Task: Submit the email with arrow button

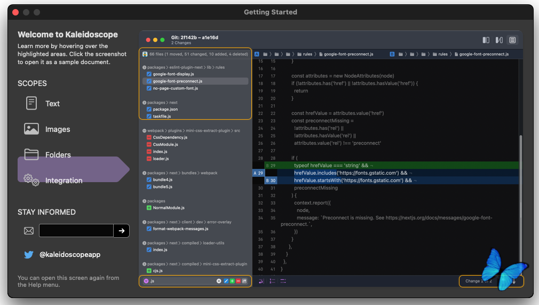Action: point(121,231)
